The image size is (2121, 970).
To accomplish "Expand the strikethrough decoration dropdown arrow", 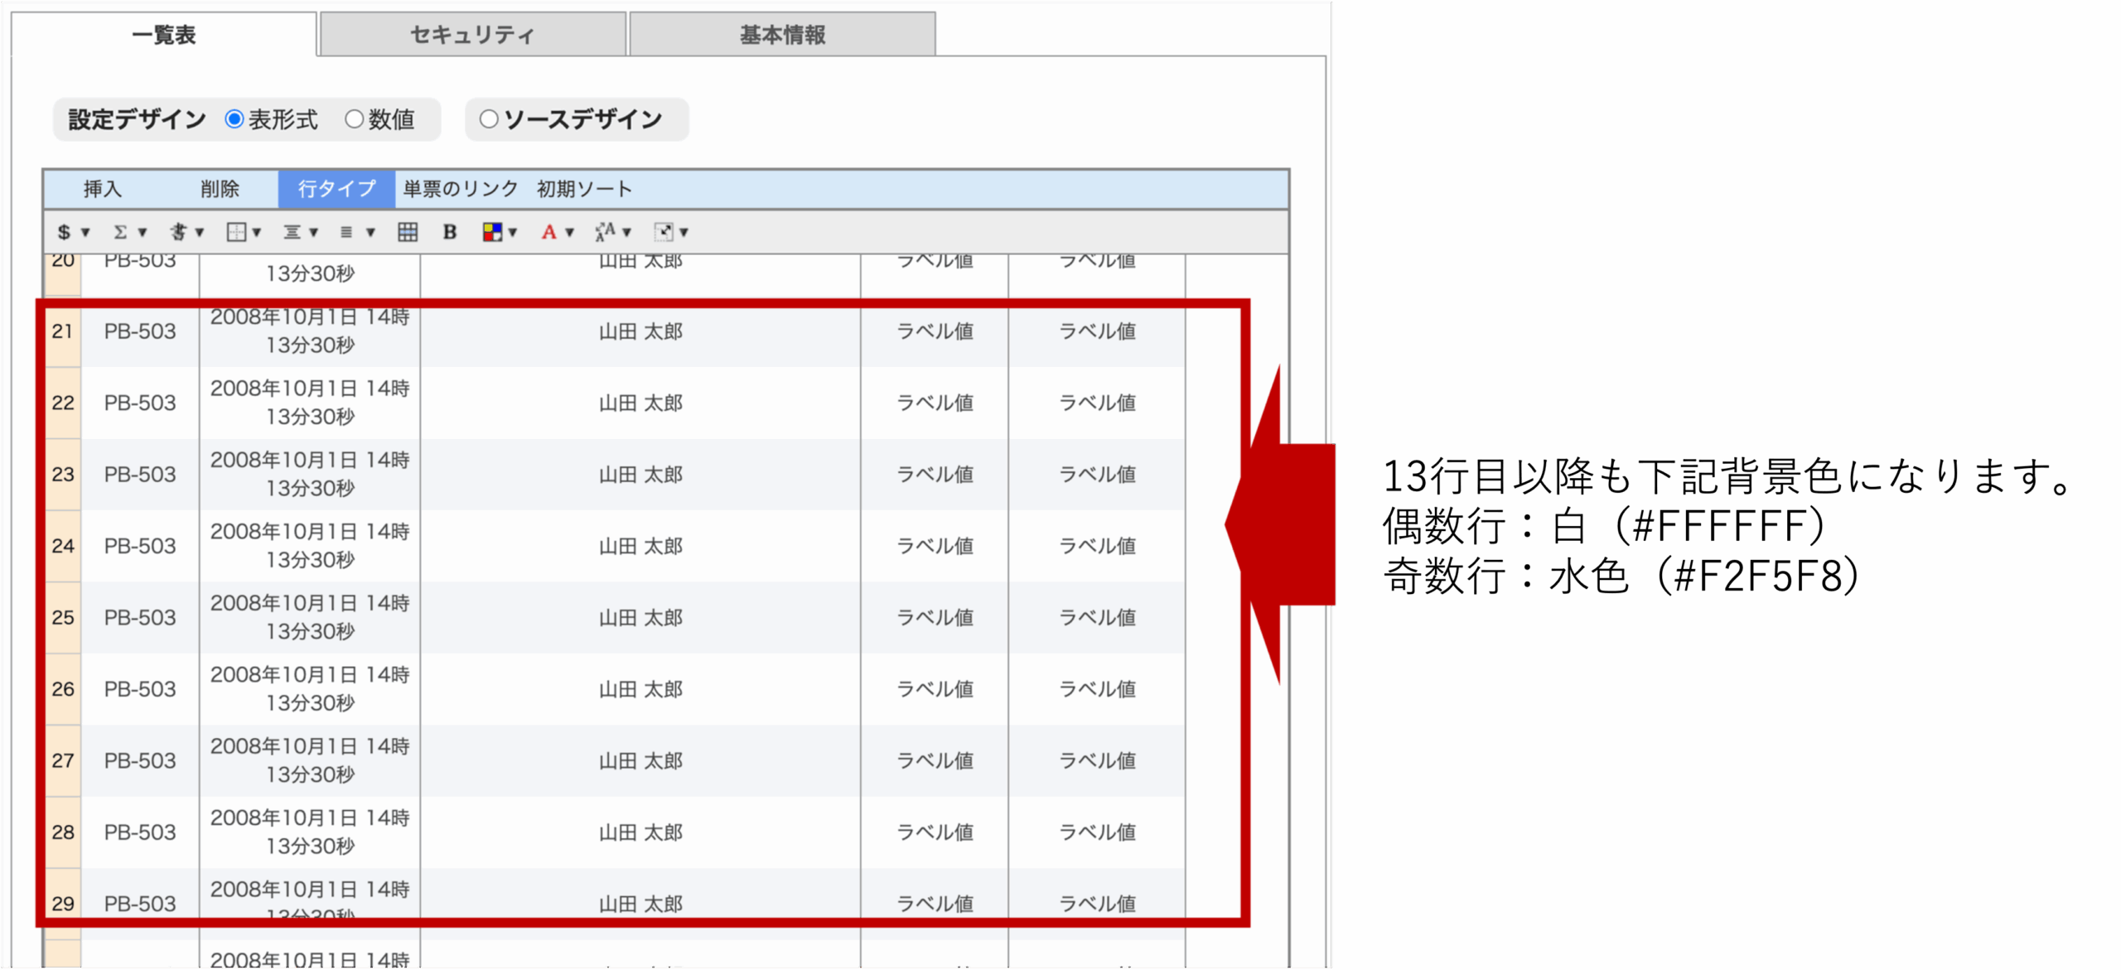I will tap(199, 233).
